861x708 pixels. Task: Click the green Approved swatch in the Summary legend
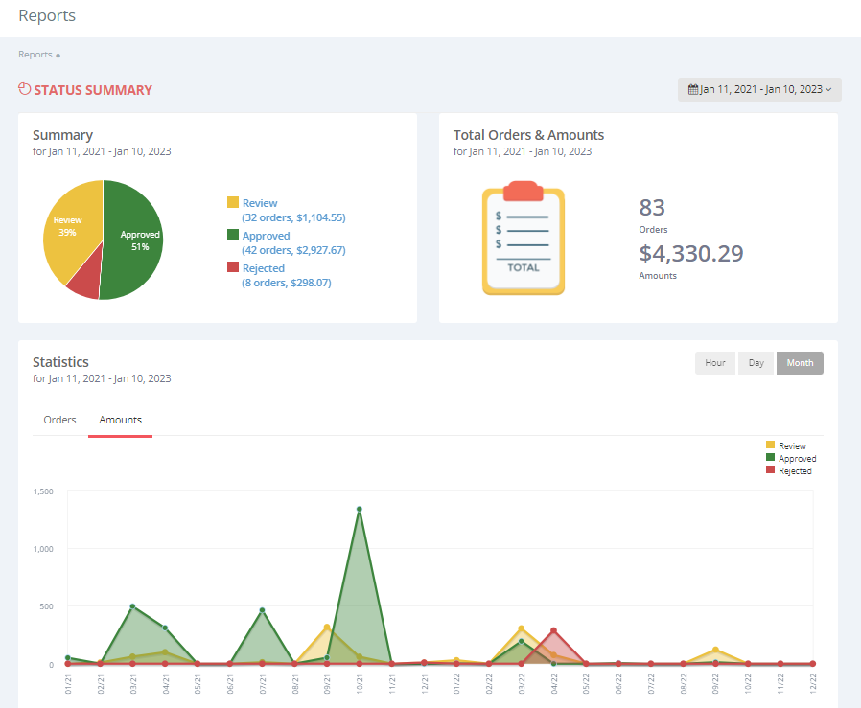(x=231, y=235)
